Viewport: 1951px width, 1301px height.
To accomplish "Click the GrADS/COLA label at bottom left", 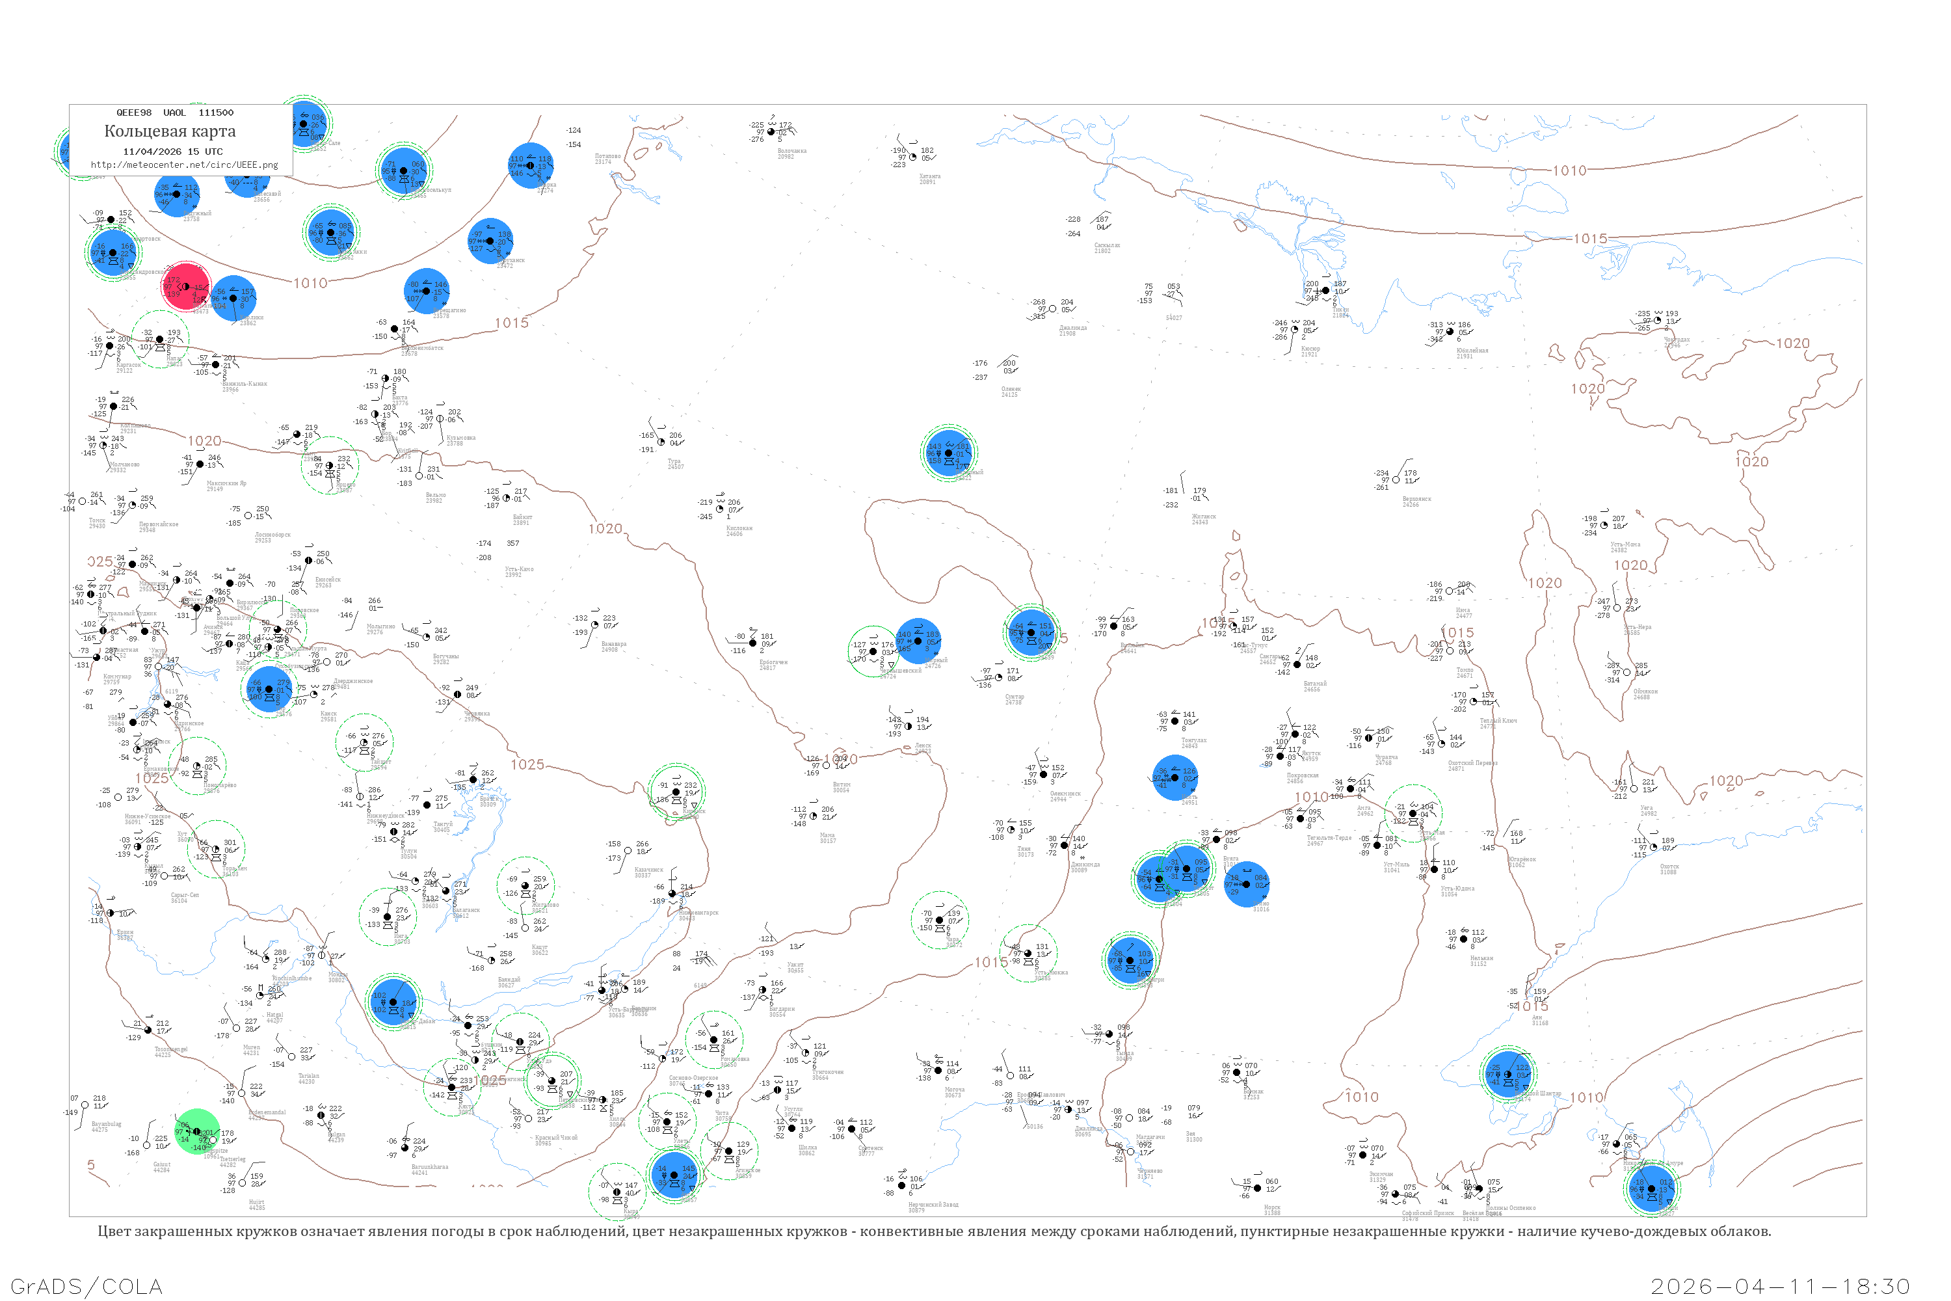I will click(x=86, y=1286).
